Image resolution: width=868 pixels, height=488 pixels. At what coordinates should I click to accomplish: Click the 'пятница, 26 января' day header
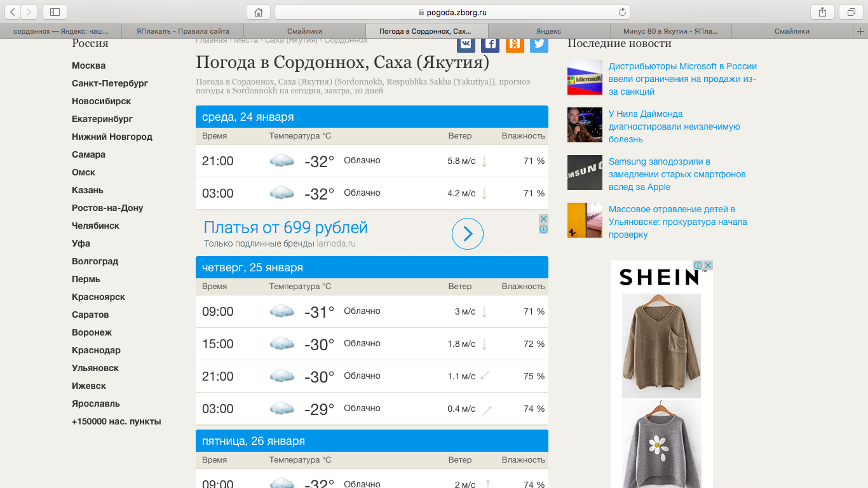pos(372,441)
